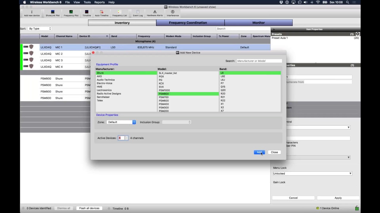
Task: Select band R21
Action: tap(250, 97)
